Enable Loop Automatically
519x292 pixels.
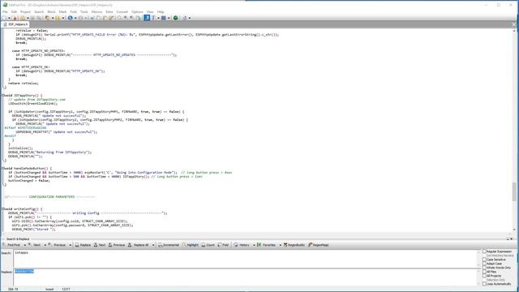[x=485, y=284]
